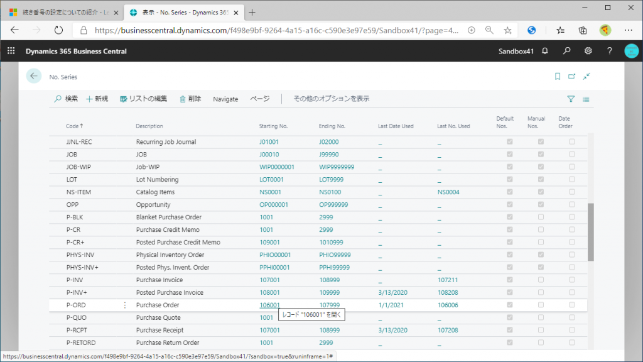
Task: Toggle Default Nos. checkbox for P-RCPT
Action: pos(510,330)
